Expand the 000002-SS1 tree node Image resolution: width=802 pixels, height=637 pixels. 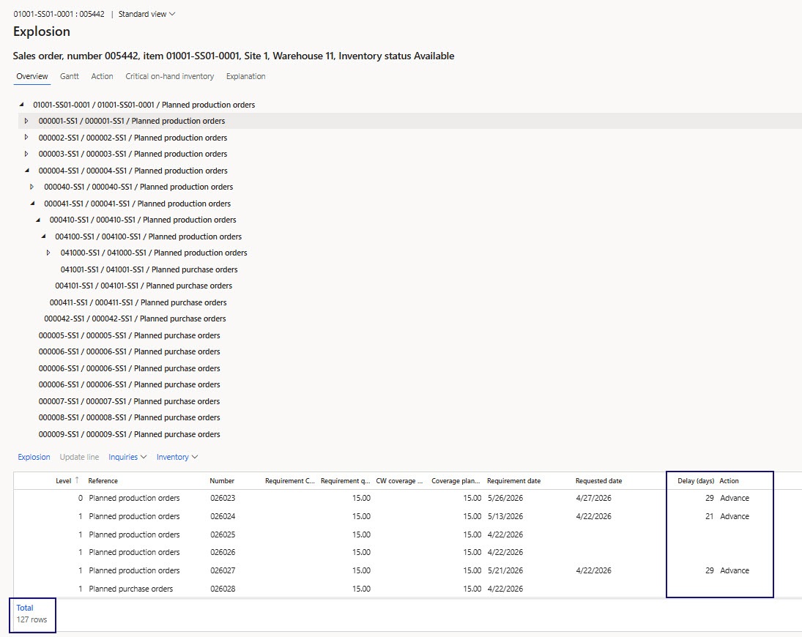26,138
